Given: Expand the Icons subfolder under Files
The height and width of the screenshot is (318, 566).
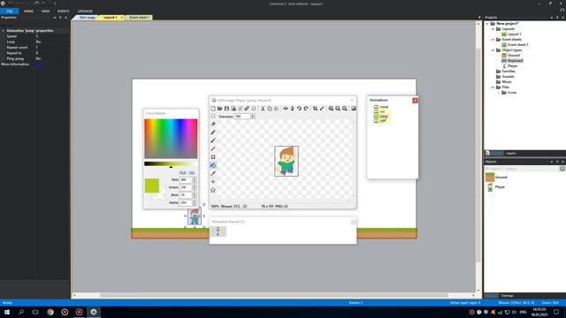Looking at the screenshot, I should click(499, 93).
